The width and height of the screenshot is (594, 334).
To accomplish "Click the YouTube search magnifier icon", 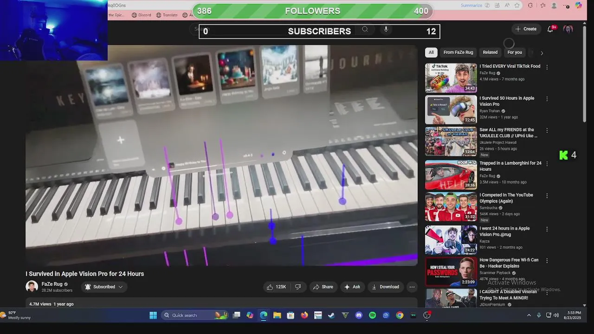I will [x=365, y=29].
